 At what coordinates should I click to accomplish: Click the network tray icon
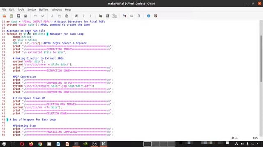coord(237,144)
